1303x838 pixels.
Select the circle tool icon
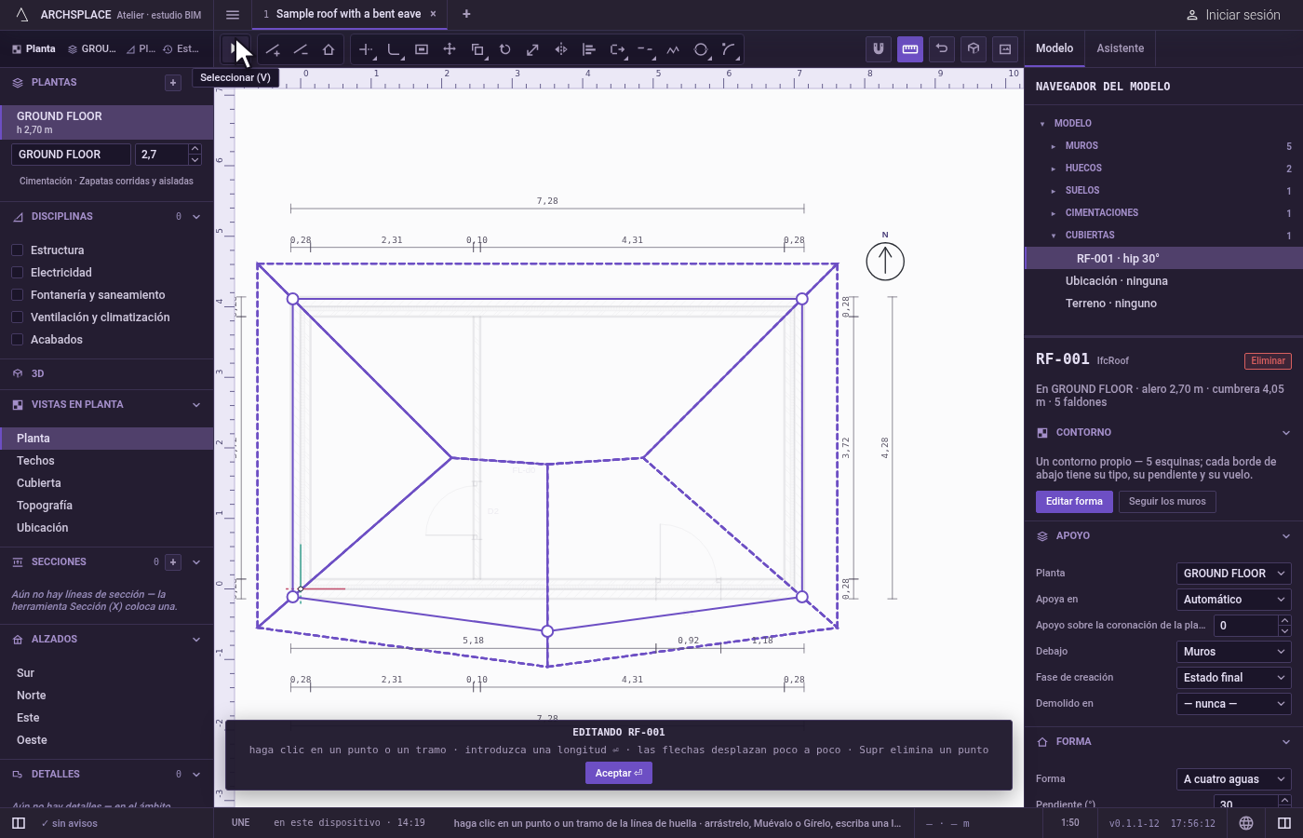pos(701,49)
